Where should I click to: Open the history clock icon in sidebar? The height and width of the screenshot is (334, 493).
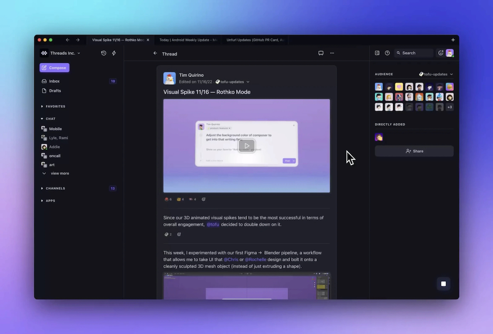click(104, 53)
